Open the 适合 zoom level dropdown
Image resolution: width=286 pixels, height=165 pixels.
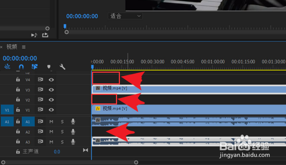coord(125,16)
